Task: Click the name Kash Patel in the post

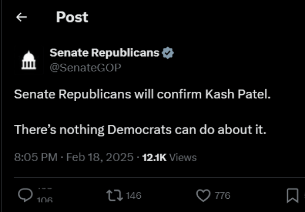Action: [x=238, y=94]
